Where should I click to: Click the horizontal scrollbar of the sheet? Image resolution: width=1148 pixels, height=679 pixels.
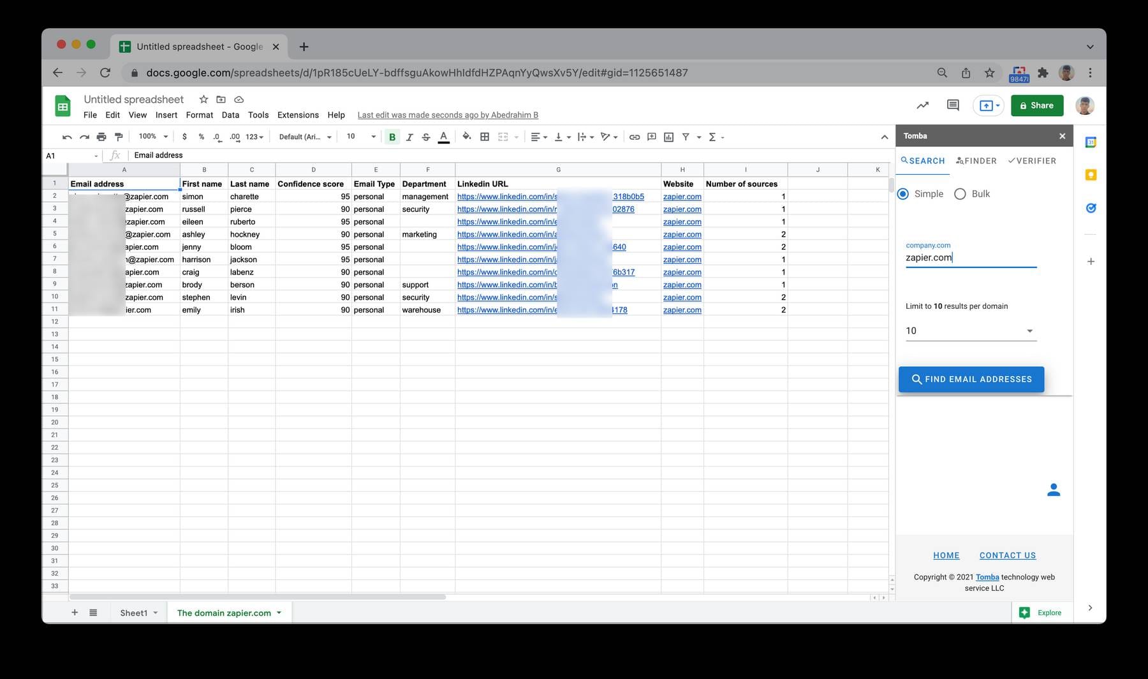258,597
